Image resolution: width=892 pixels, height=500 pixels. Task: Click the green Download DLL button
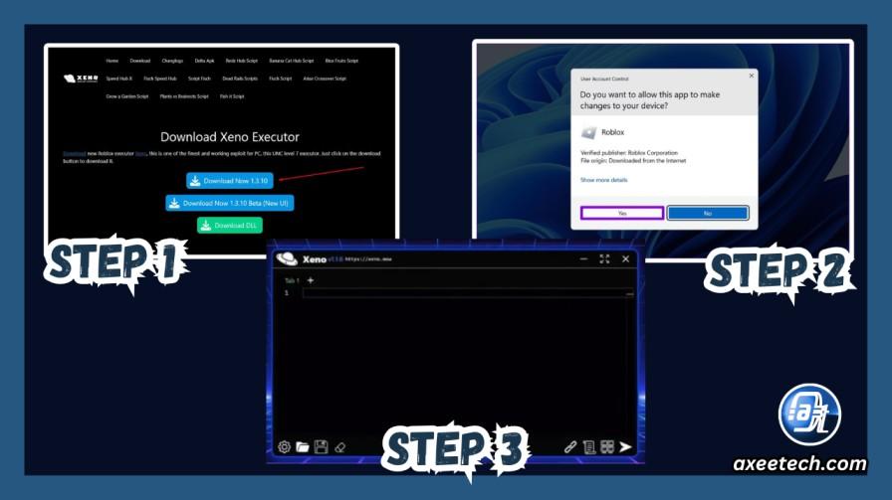coord(230,226)
